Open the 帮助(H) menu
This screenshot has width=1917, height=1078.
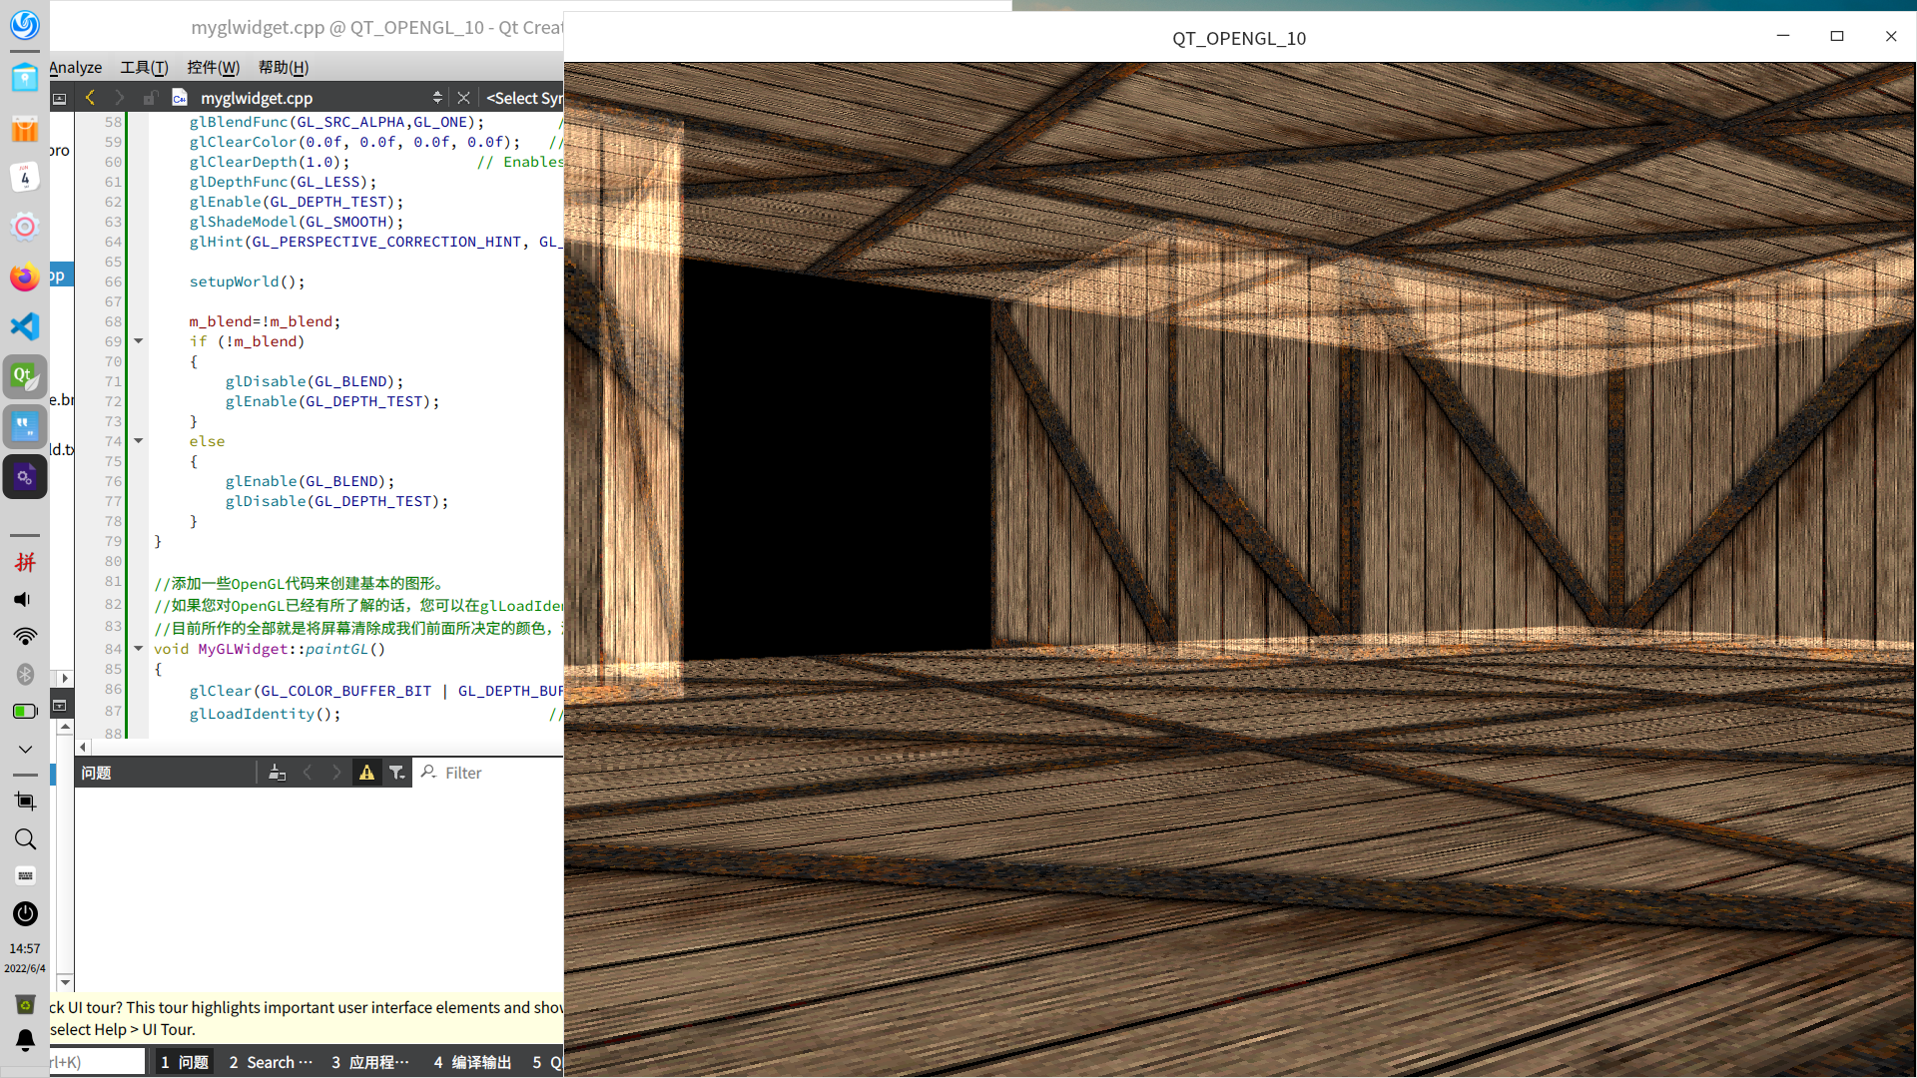click(284, 67)
